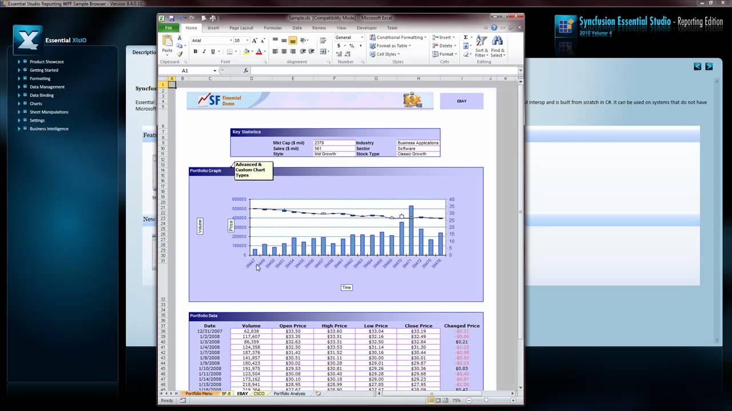Toggle Italic formatting
This screenshot has width=732, height=411.
204,51
